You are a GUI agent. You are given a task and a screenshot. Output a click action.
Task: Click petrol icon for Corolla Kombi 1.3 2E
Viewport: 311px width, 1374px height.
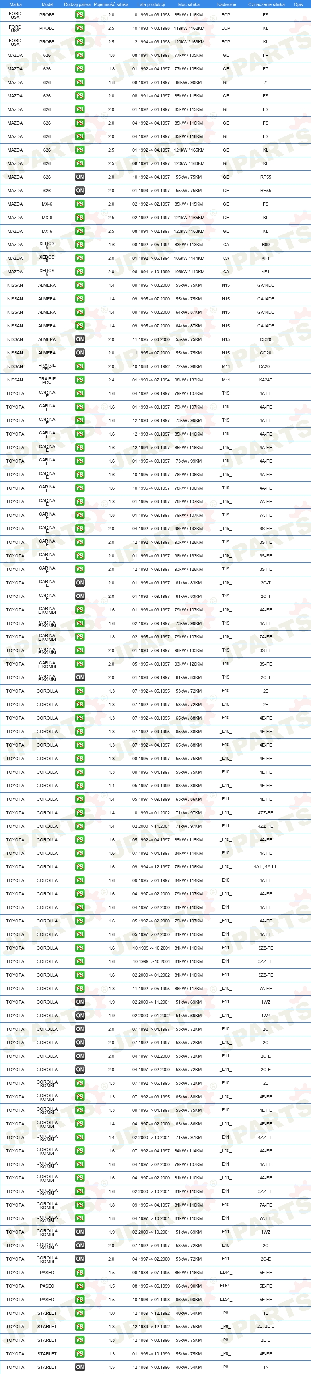[80, 1083]
